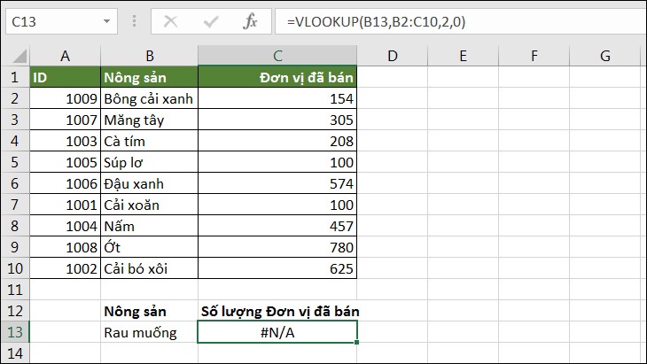
Task: Click cell containing ID 1007
Action: (x=66, y=120)
